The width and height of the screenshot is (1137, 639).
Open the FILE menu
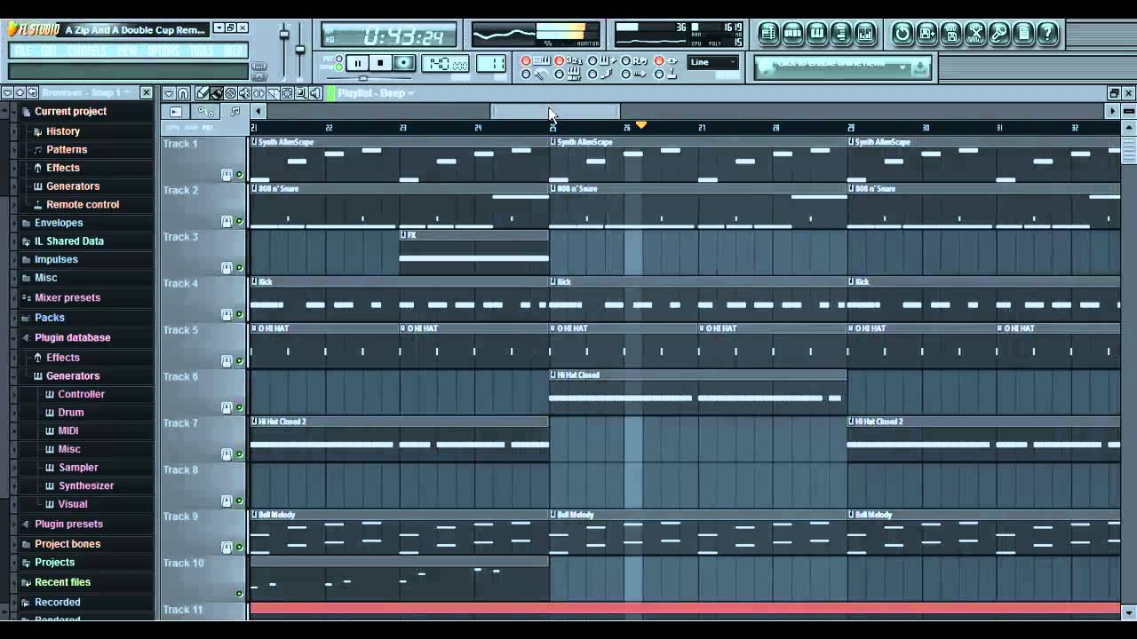(x=23, y=51)
